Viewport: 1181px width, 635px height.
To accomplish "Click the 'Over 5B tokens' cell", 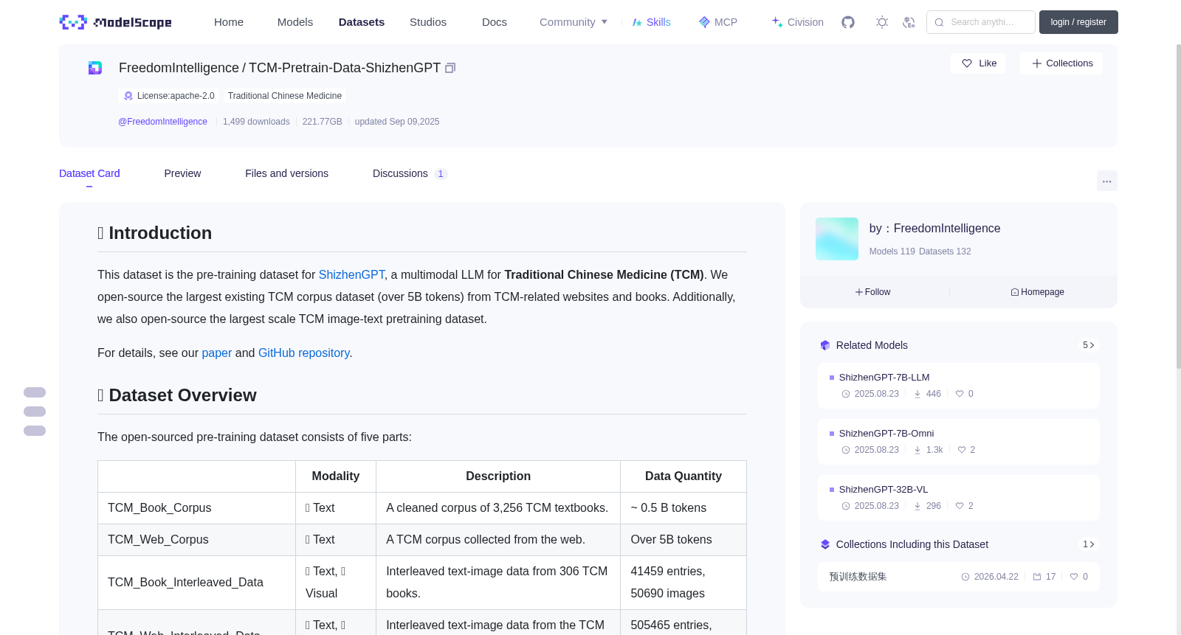I will tap(684, 540).
